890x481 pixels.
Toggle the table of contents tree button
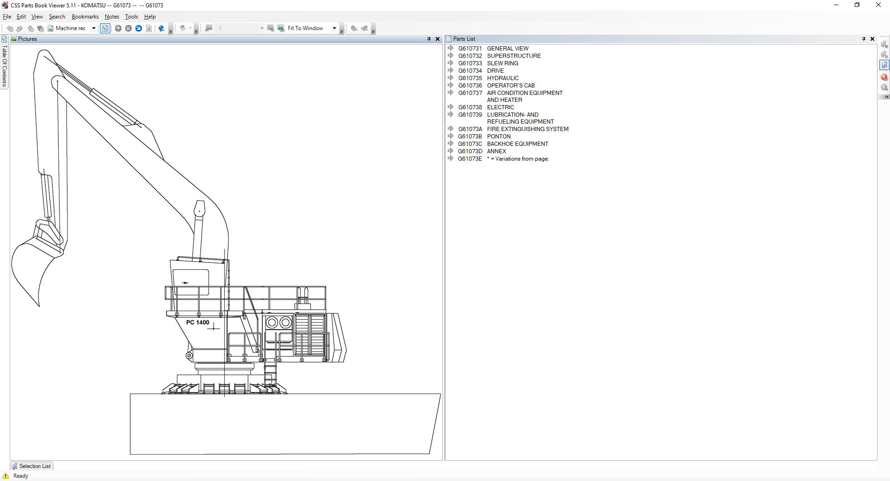[x=105, y=28]
